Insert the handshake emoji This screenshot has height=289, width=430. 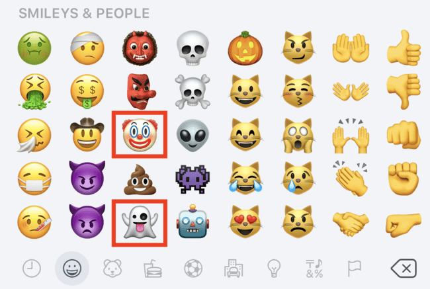[351, 223]
